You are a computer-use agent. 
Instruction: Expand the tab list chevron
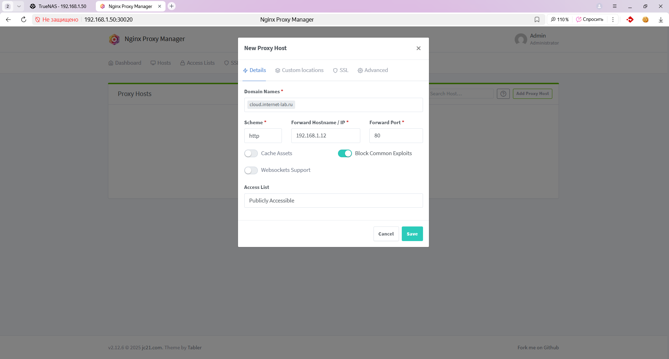pos(19,6)
